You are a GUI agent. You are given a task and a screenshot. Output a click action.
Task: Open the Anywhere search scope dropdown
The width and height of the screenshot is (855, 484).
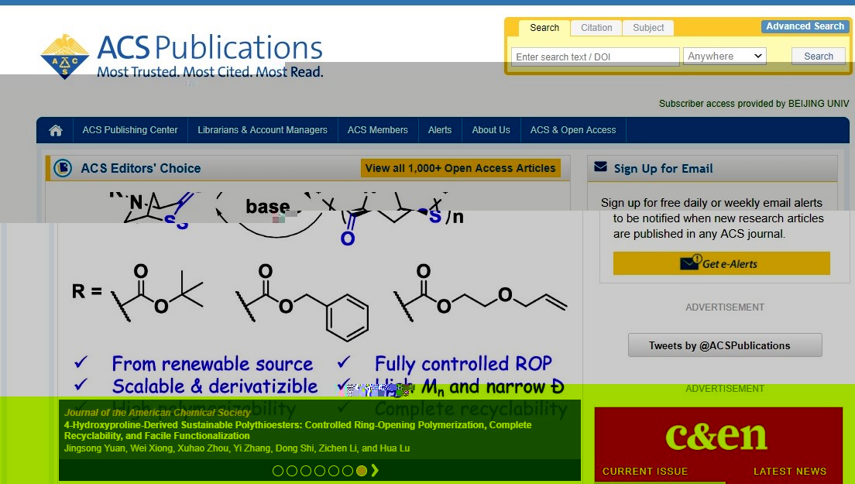click(x=725, y=56)
